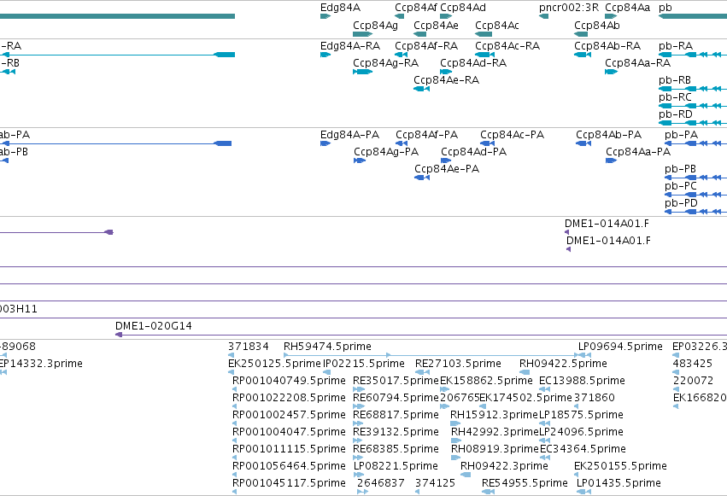Click the lower DME1-014A01.F label
This screenshot has width=727, height=496.
pos(608,241)
